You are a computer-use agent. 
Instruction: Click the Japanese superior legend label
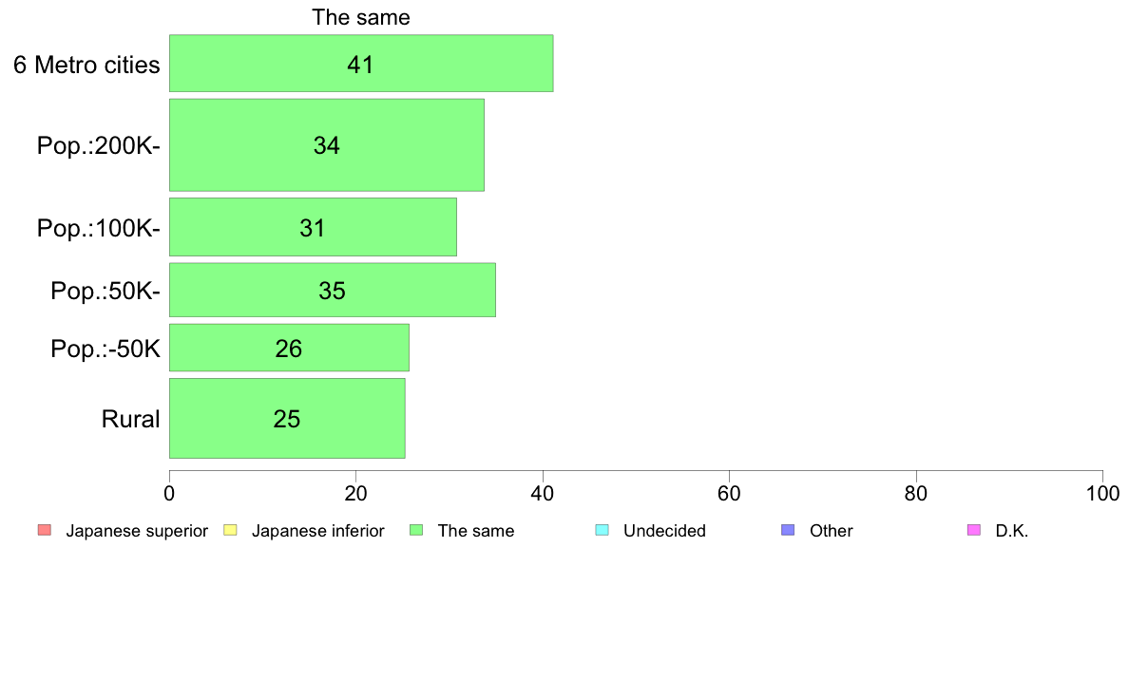137,531
